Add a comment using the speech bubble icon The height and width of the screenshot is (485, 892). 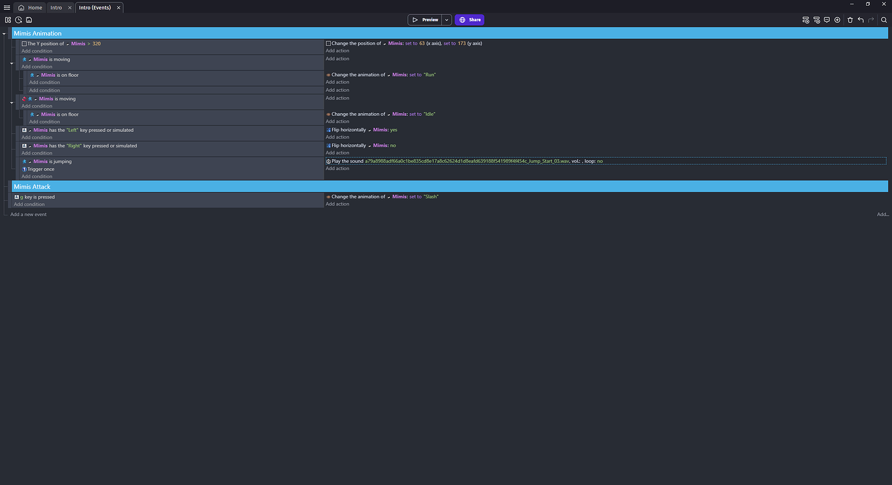click(826, 20)
